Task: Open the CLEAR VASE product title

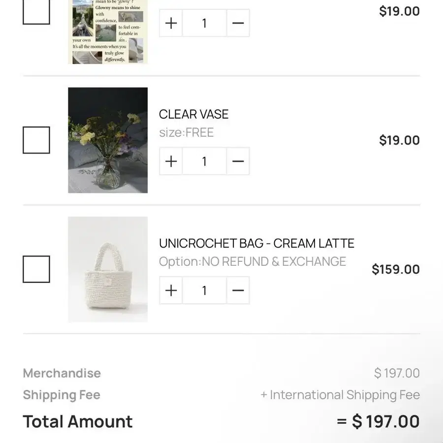Action: pos(193,114)
